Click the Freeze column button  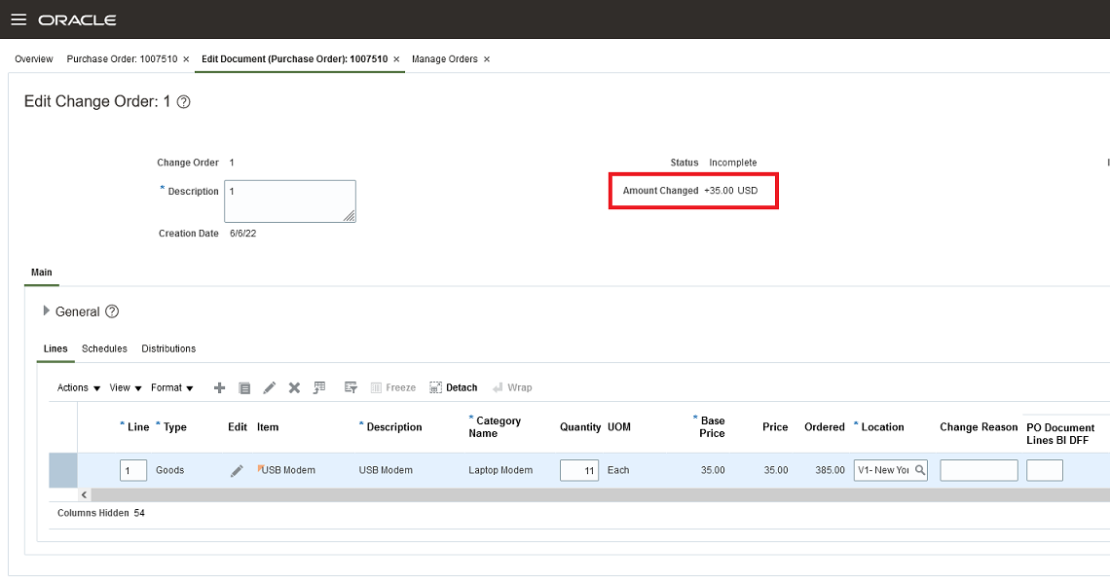tap(393, 388)
